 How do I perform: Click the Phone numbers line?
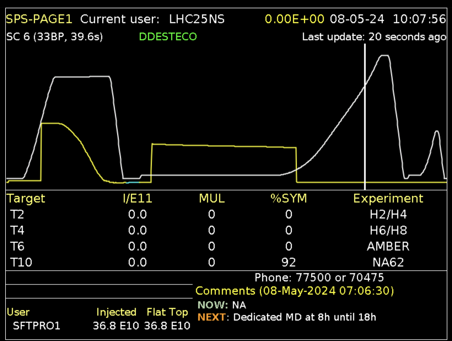(319, 278)
